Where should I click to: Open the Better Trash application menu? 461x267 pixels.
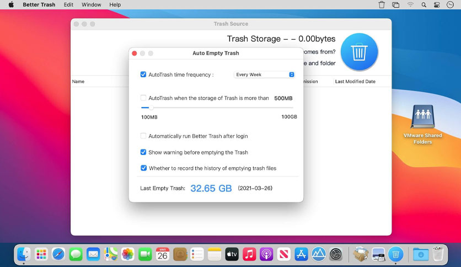click(x=39, y=5)
